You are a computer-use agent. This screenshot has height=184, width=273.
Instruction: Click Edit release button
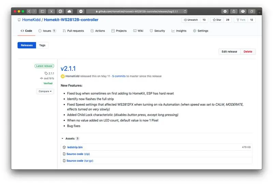[x=229, y=52]
